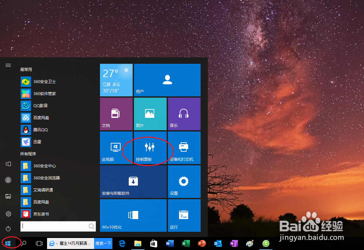Launch Microsoft Edge from the taskbar
This screenshot has width=364, height=250.
122,243
